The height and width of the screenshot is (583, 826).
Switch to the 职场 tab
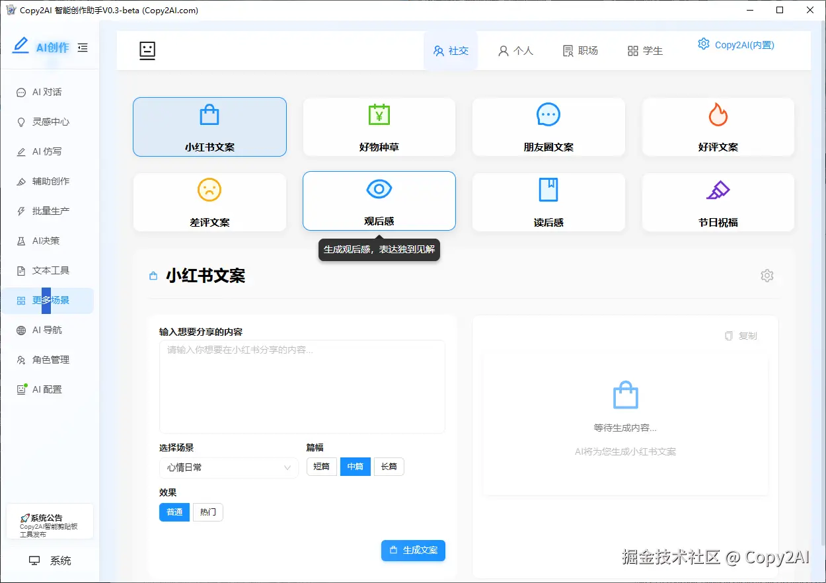point(580,50)
